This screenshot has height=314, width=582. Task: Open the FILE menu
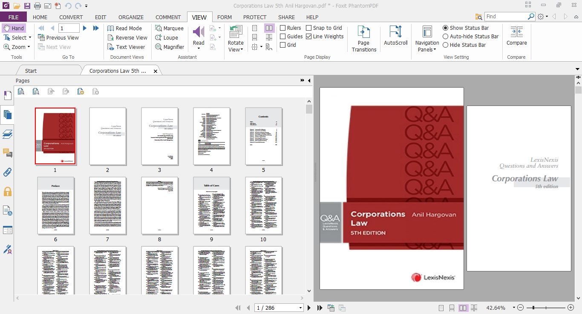pyautogui.click(x=13, y=17)
